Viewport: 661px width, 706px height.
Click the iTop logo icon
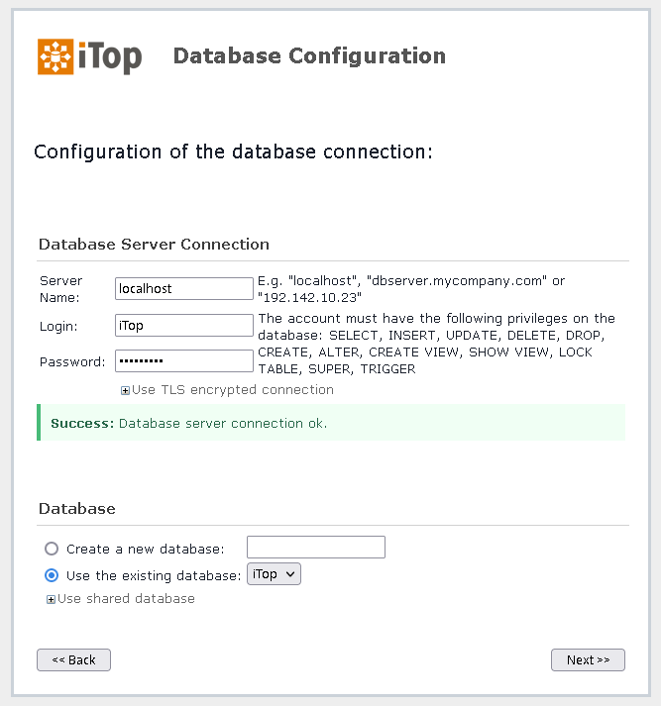point(55,56)
